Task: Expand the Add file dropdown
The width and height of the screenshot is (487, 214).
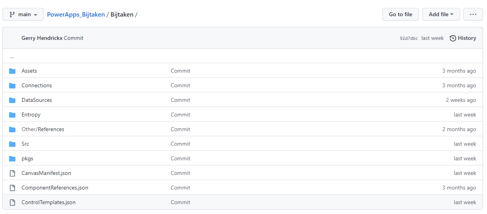Action: (x=441, y=15)
